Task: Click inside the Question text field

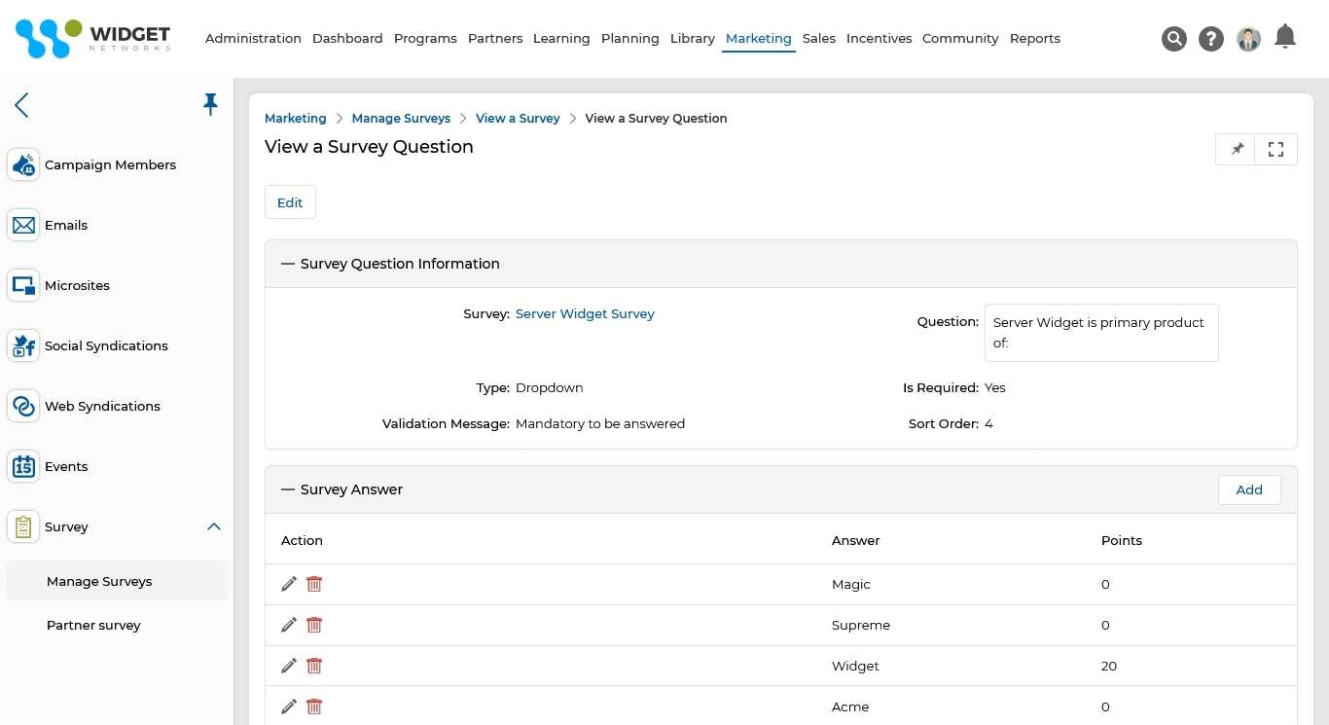Action: click(x=1100, y=332)
